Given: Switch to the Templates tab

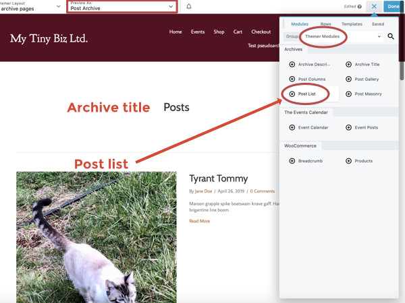Looking at the screenshot, I should tap(352, 24).
